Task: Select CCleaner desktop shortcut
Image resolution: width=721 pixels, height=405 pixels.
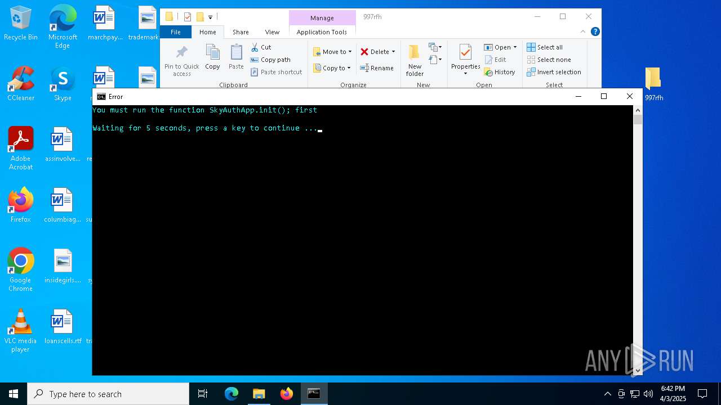Action: 21,84
